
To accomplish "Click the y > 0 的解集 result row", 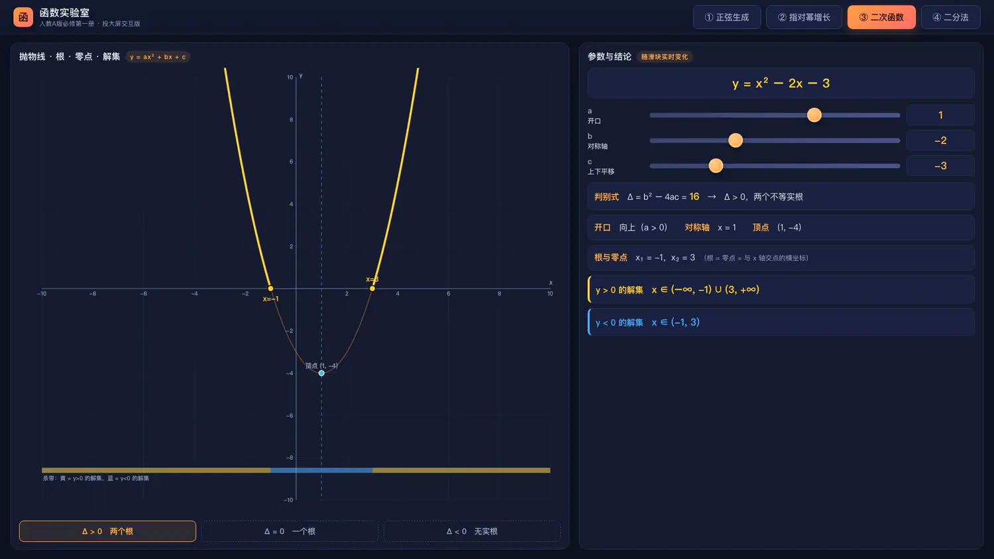I will coord(781,289).
